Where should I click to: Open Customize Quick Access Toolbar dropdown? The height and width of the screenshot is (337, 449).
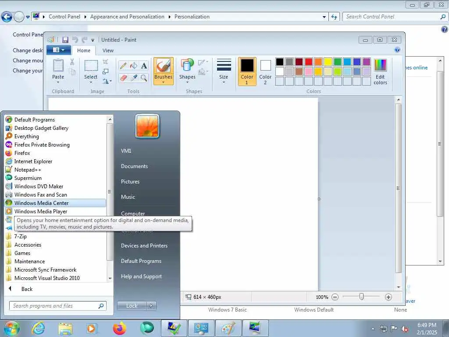93,40
